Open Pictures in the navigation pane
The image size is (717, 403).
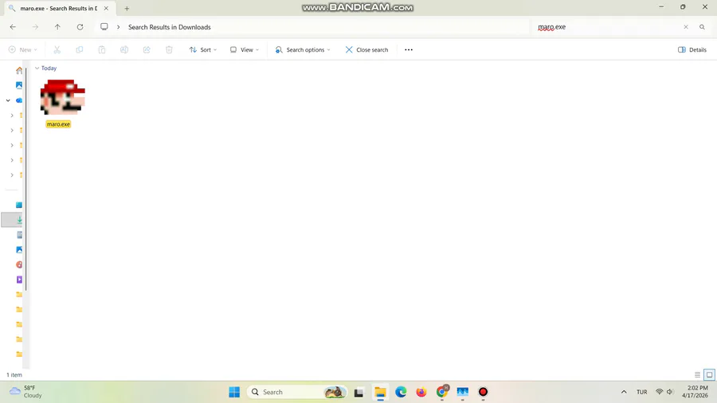[19, 249]
